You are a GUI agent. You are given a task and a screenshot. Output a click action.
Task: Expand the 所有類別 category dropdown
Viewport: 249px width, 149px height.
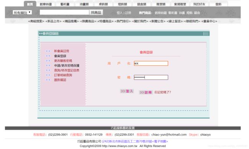coord(22,13)
